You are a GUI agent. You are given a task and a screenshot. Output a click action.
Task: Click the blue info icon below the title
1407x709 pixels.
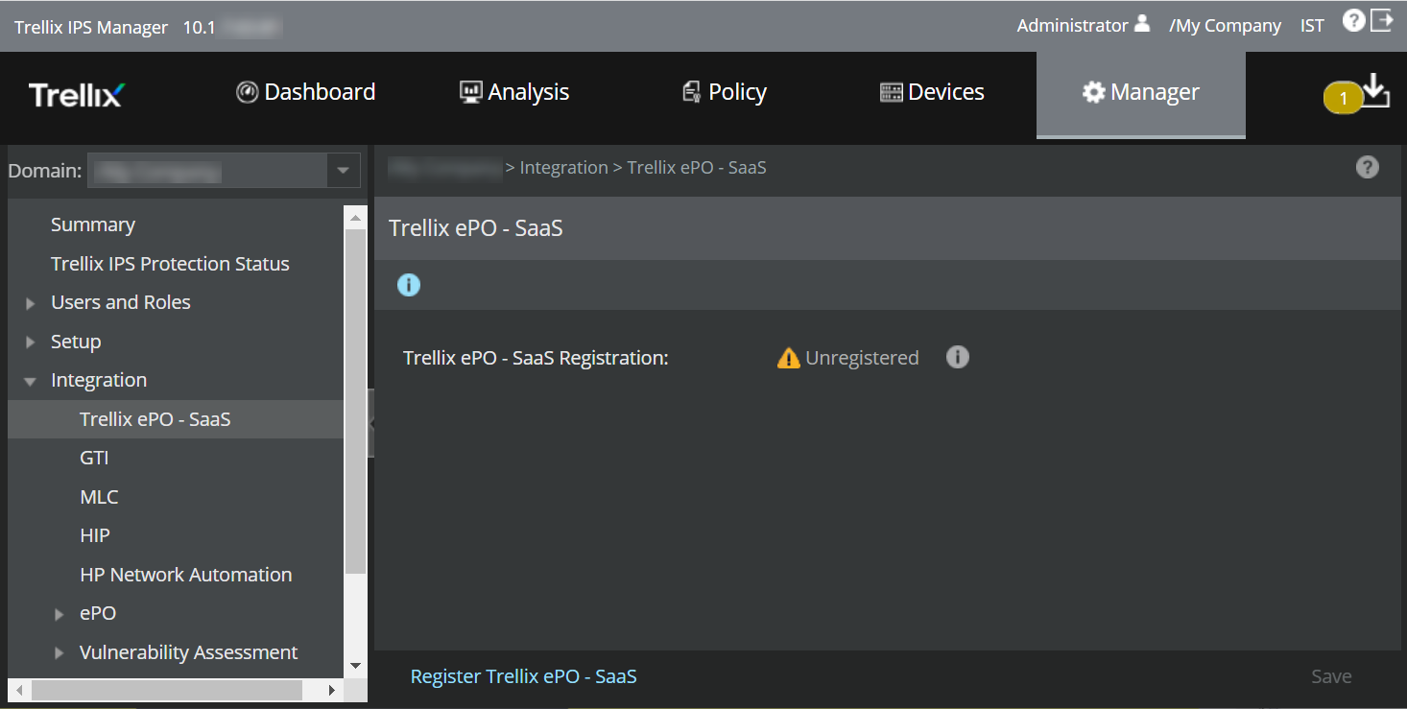point(409,285)
